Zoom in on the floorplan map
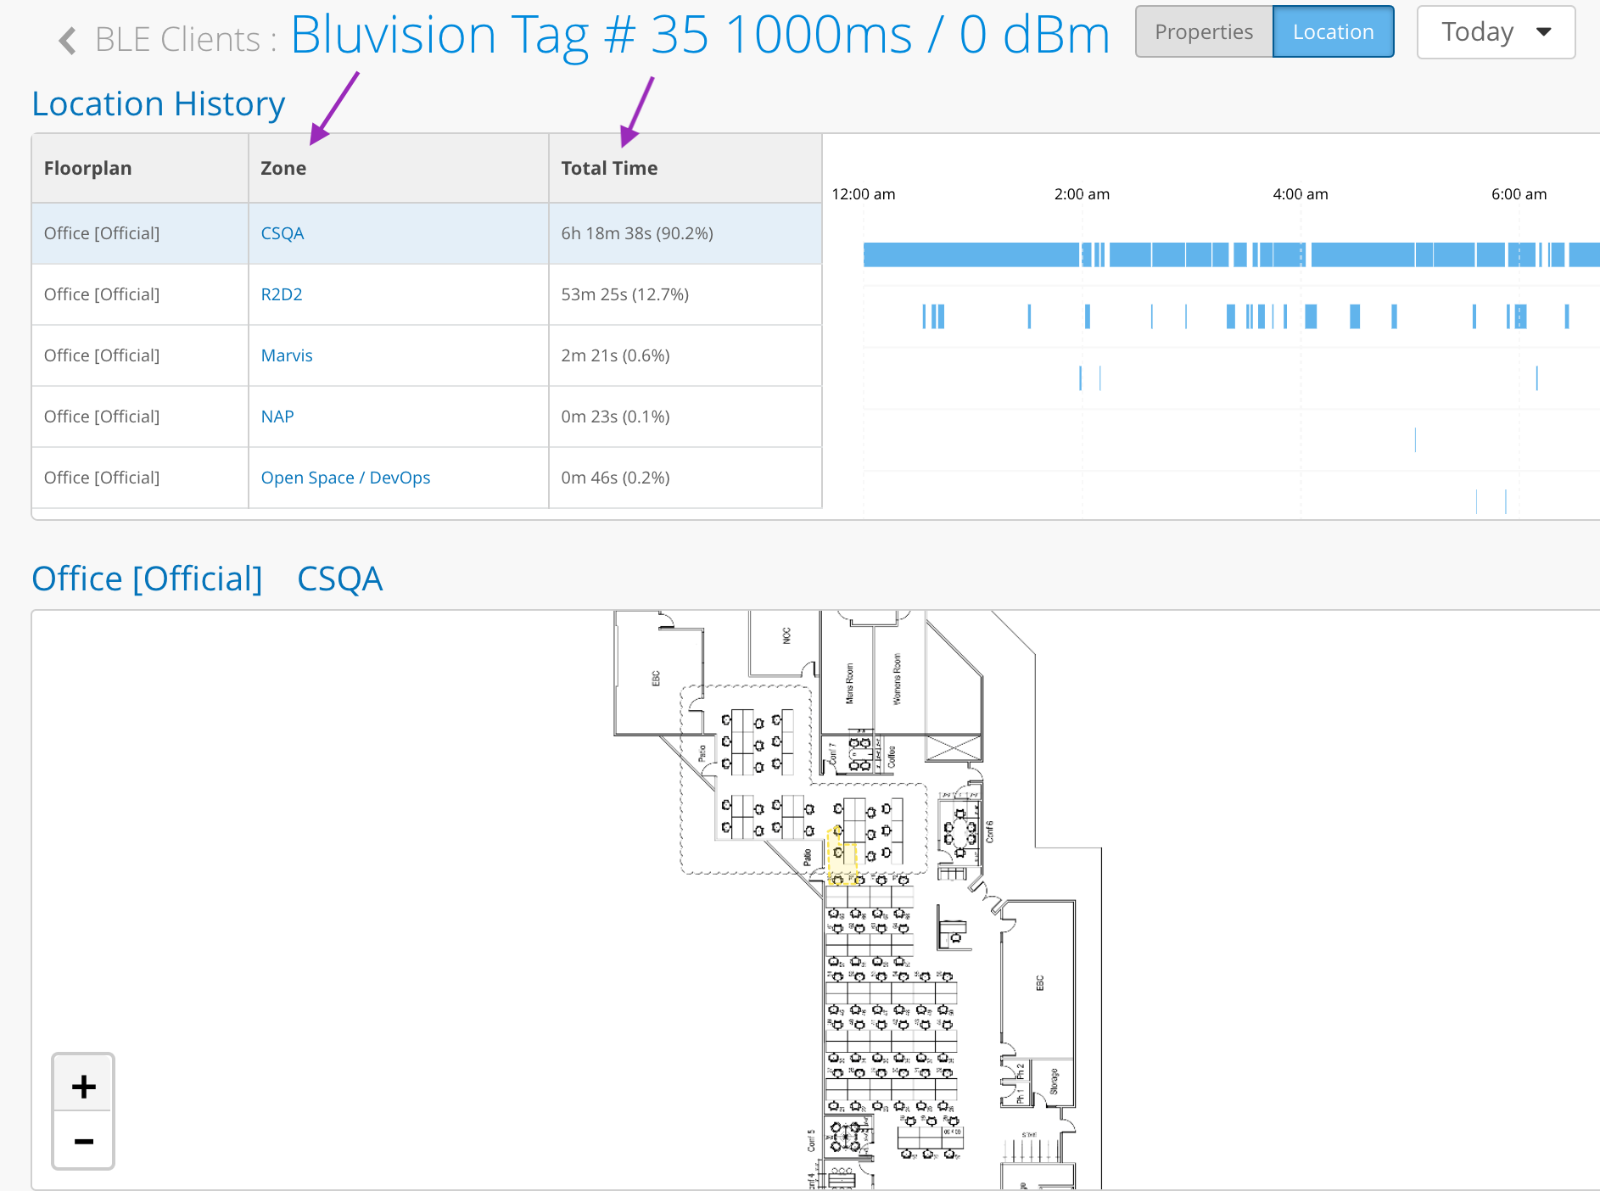The height and width of the screenshot is (1191, 1600). (x=83, y=1085)
